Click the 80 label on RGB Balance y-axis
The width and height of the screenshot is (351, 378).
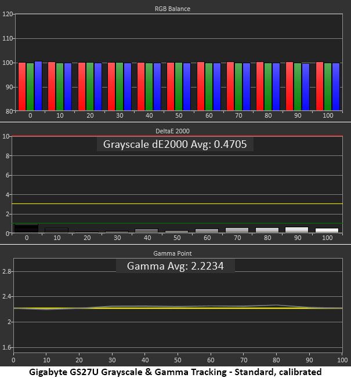(9, 112)
